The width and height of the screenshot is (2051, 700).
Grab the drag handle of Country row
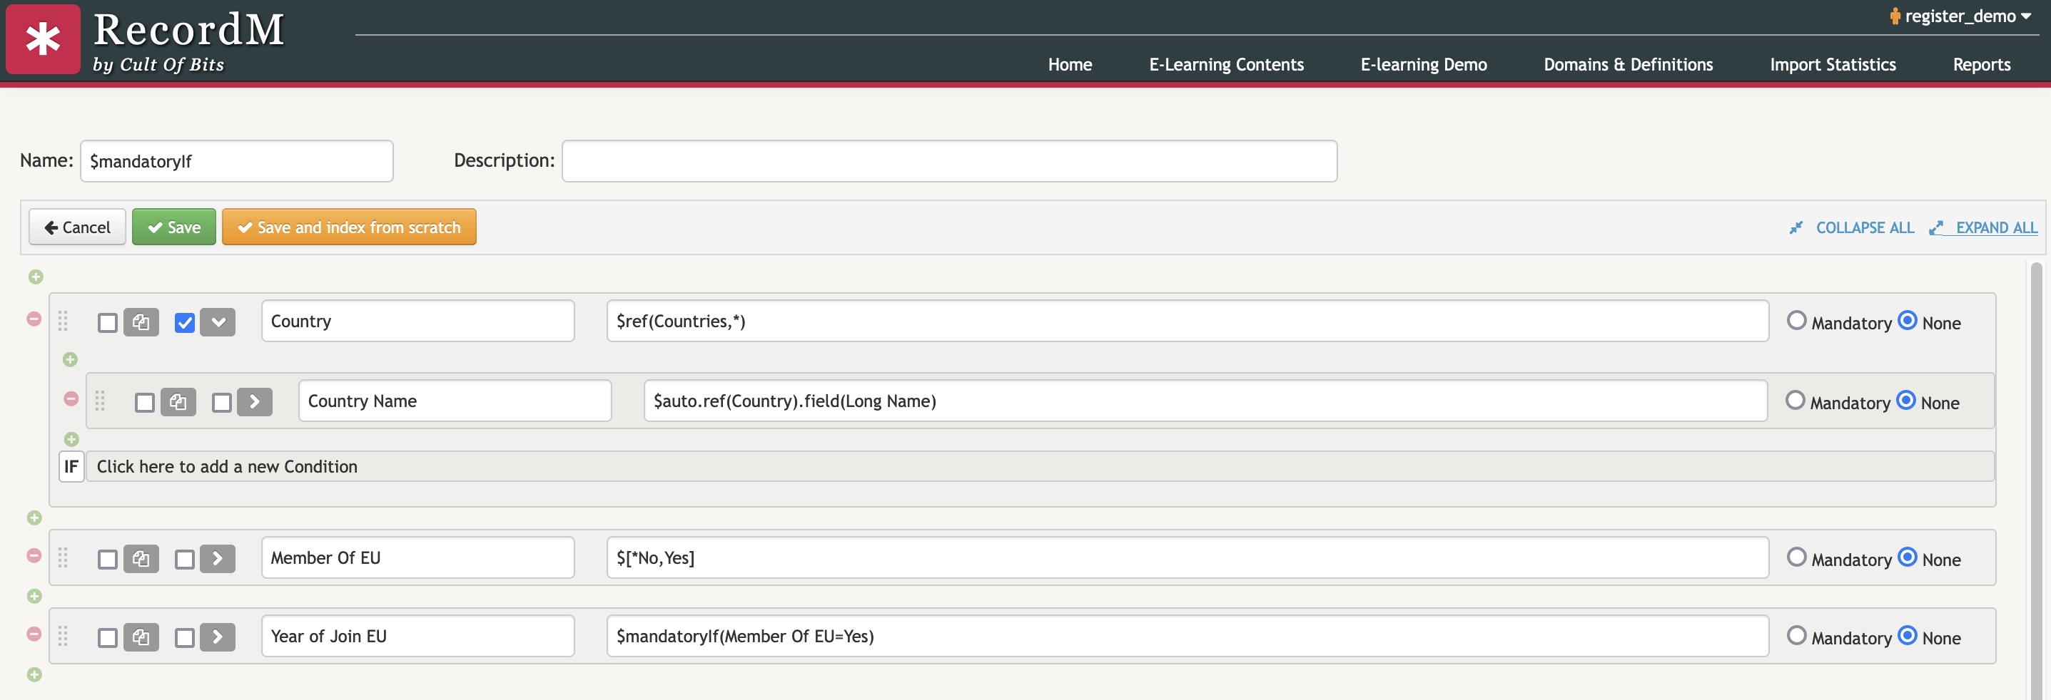click(x=63, y=321)
